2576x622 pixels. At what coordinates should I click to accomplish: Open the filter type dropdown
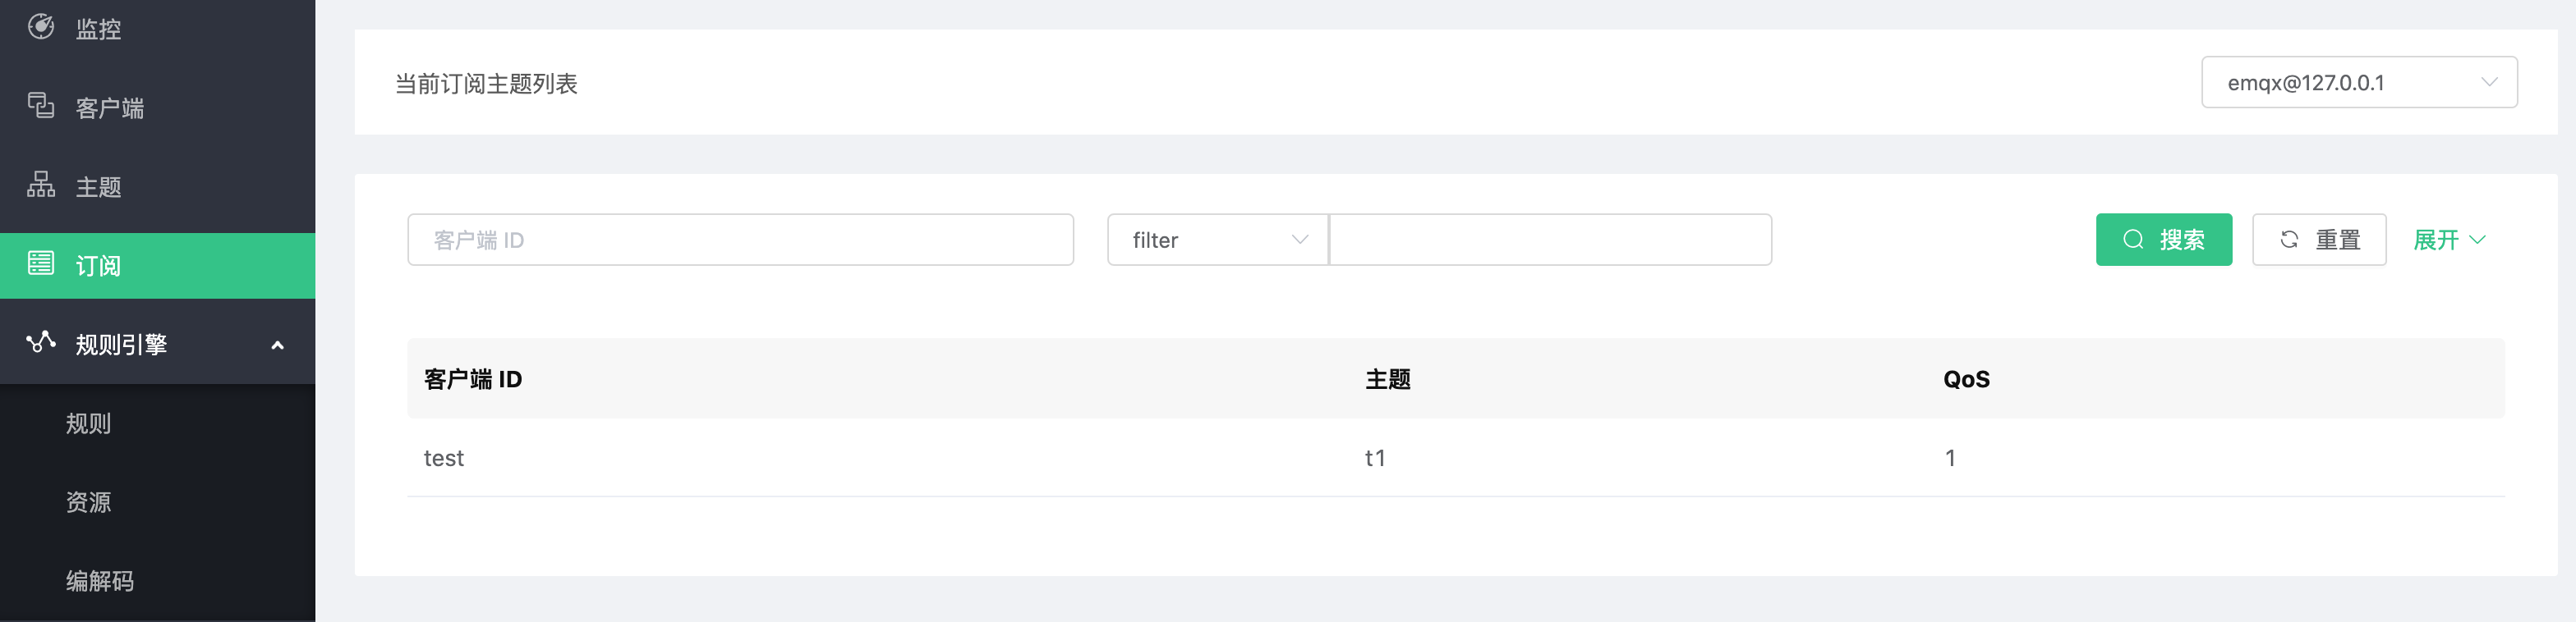tap(1217, 240)
